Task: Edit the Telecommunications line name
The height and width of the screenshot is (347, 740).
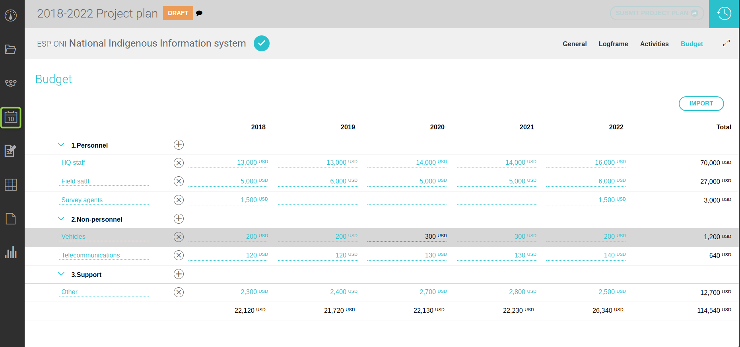Action: pyautogui.click(x=104, y=255)
